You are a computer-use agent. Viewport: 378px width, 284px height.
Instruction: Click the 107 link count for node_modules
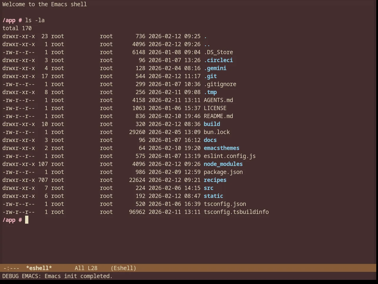coord(43,164)
